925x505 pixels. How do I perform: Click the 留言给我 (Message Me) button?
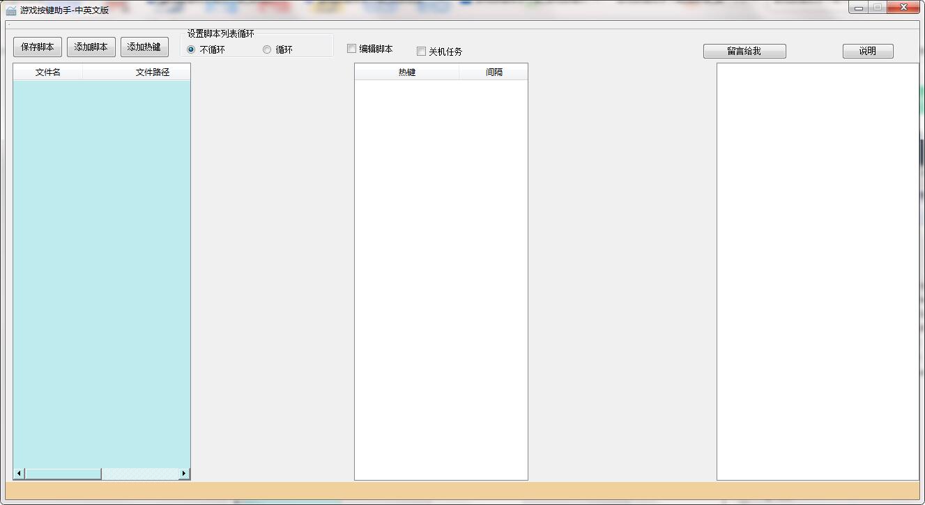pyautogui.click(x=744, y=51)
